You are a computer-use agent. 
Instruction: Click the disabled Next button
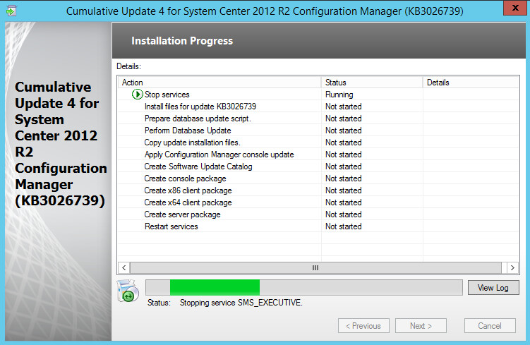tap(422, 326)
